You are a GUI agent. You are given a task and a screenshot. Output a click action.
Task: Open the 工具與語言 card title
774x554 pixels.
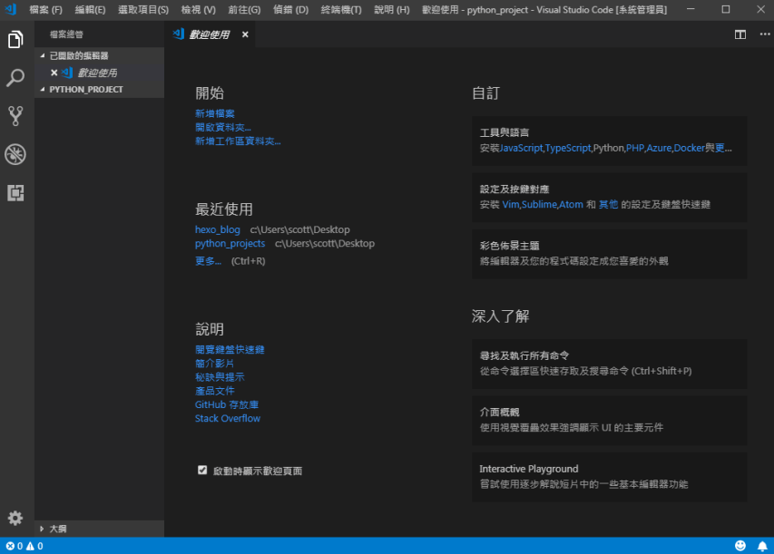point(505,132)
